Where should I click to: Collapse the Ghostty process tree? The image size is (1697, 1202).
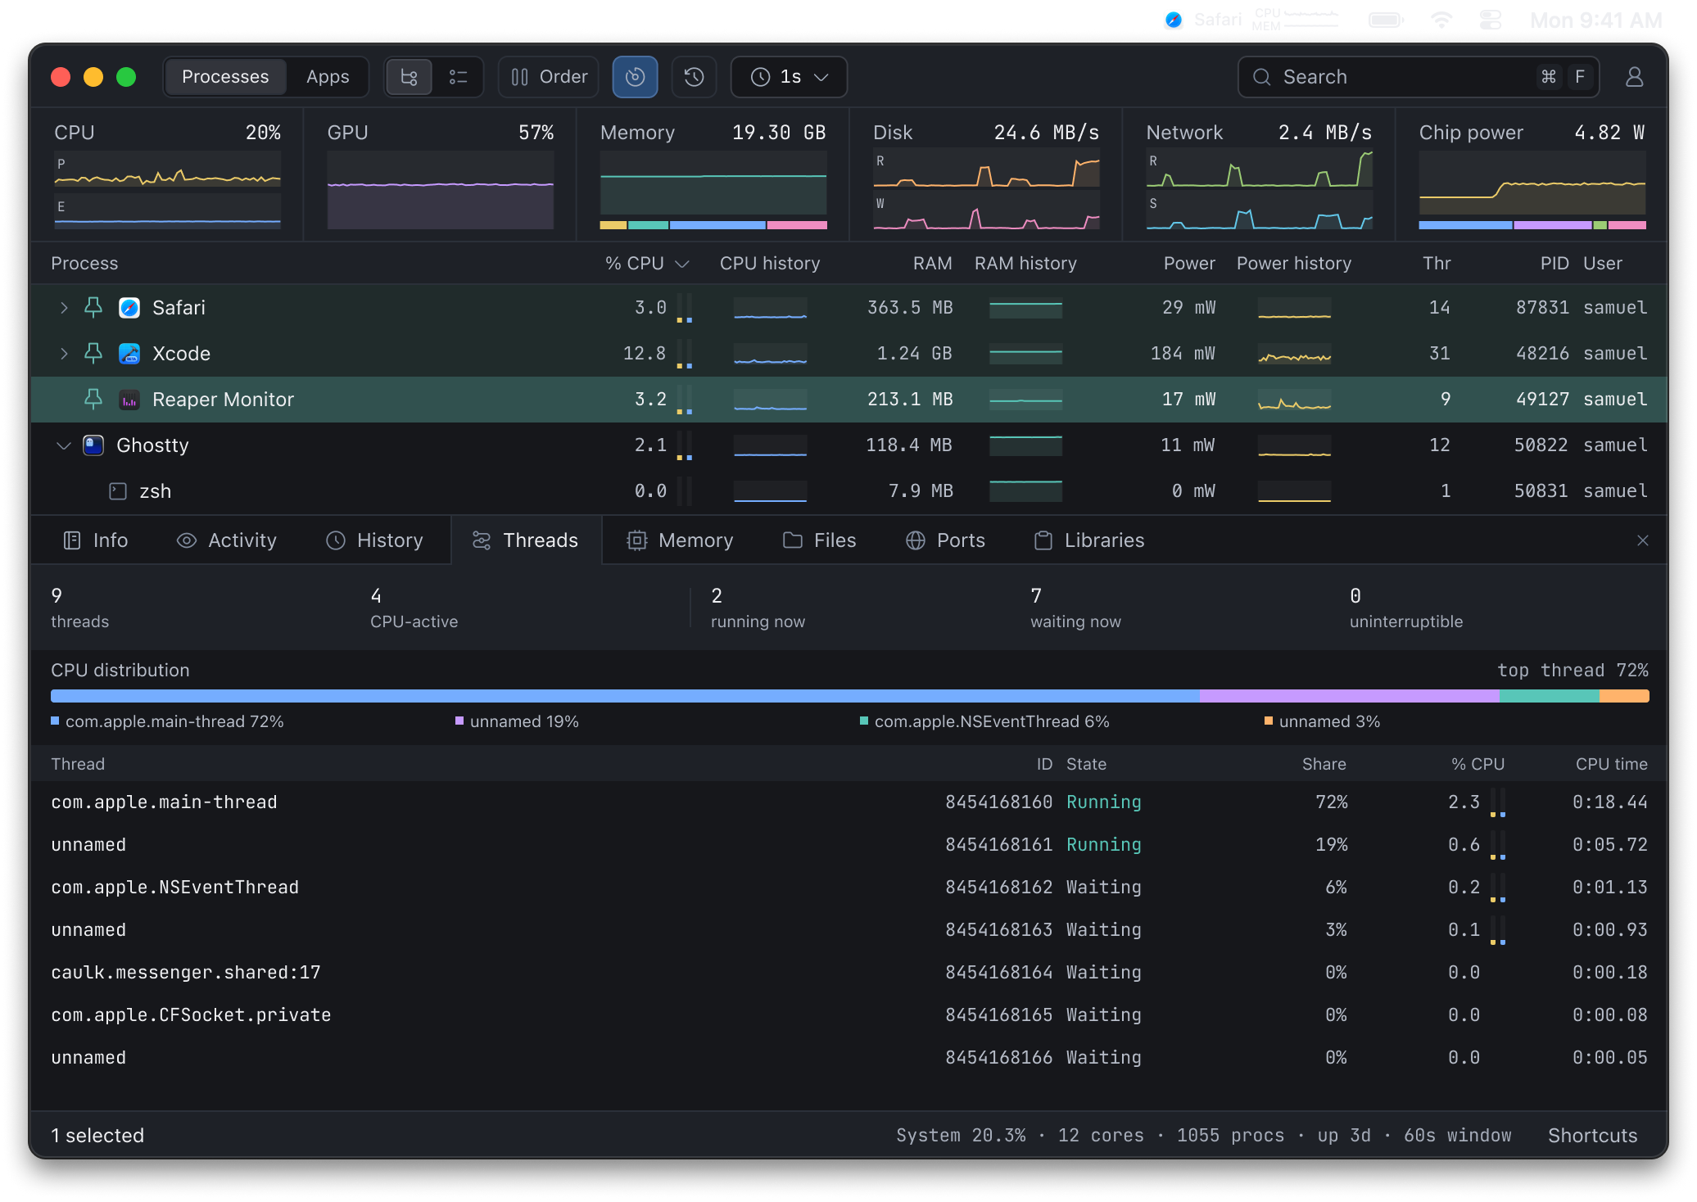tap(64, 445)
